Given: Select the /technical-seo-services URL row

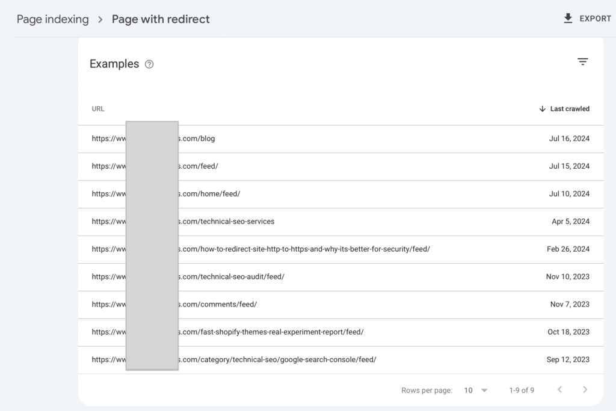Looking at the screenshot, I should coord(340,222).
